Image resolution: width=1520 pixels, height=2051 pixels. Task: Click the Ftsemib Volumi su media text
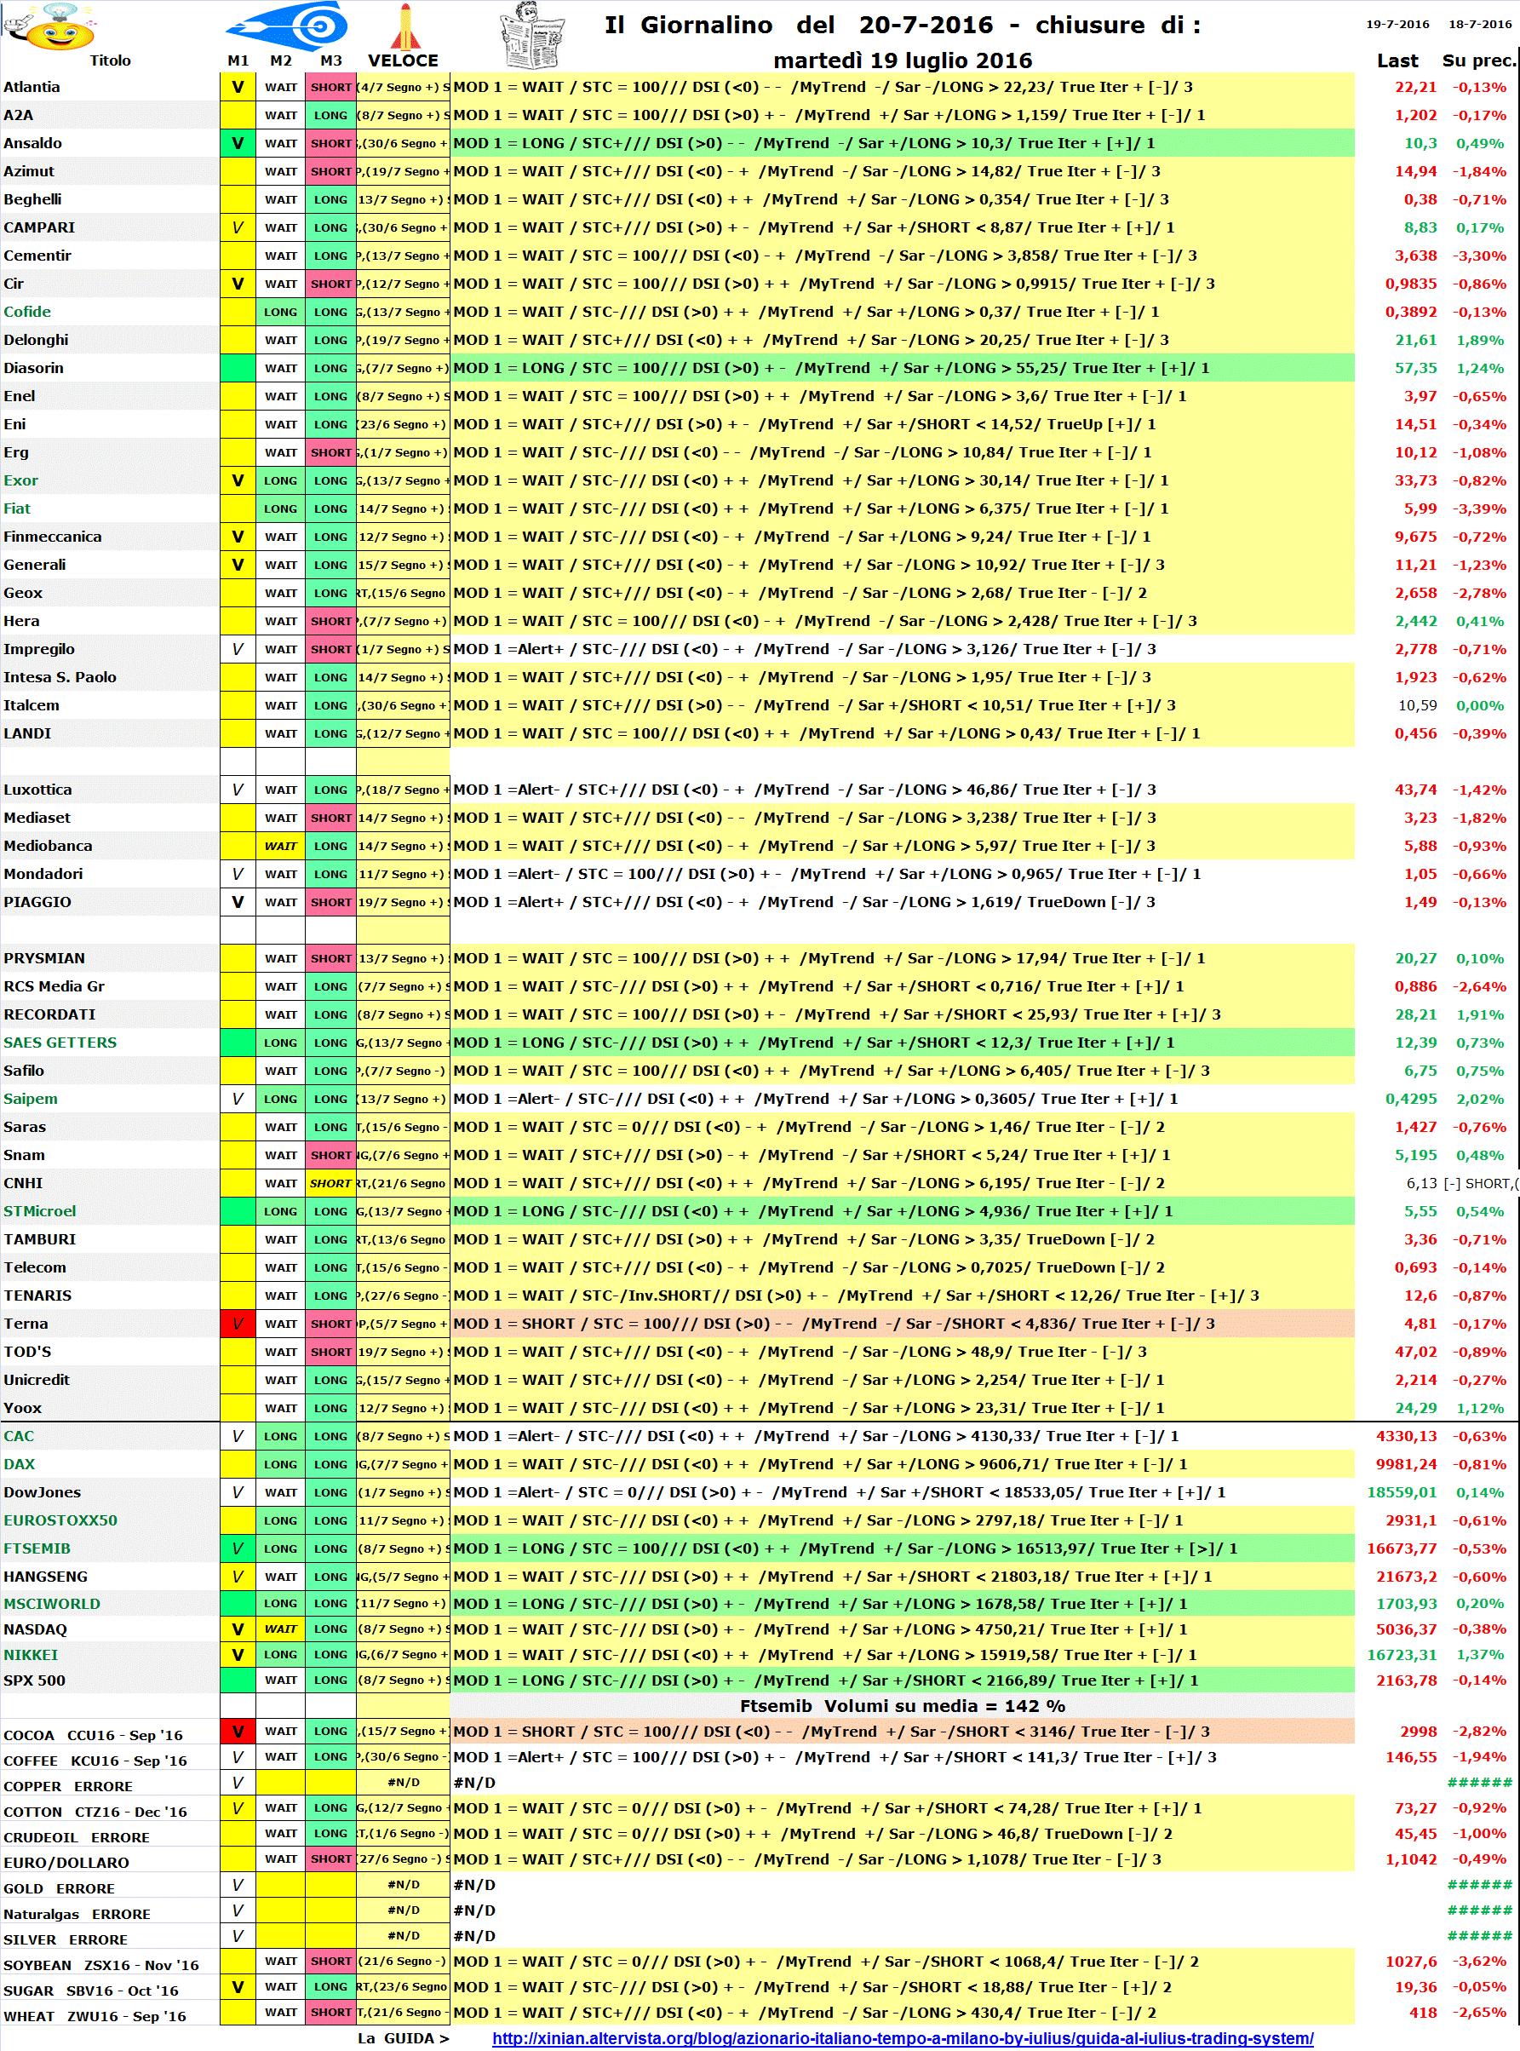click(903, 1706)
